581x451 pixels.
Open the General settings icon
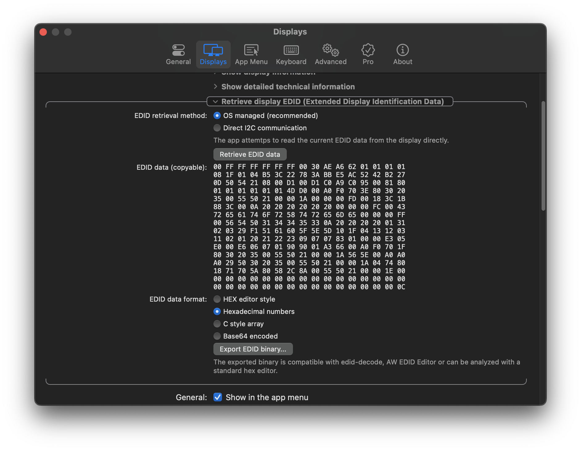point(178,54)
